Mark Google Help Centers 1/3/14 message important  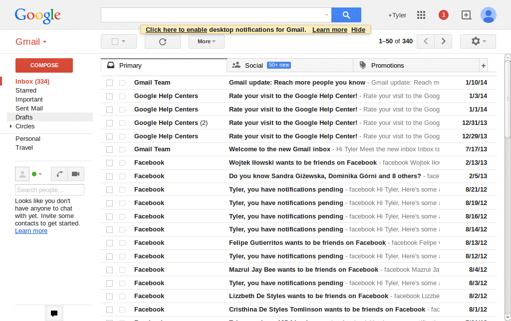123,96
